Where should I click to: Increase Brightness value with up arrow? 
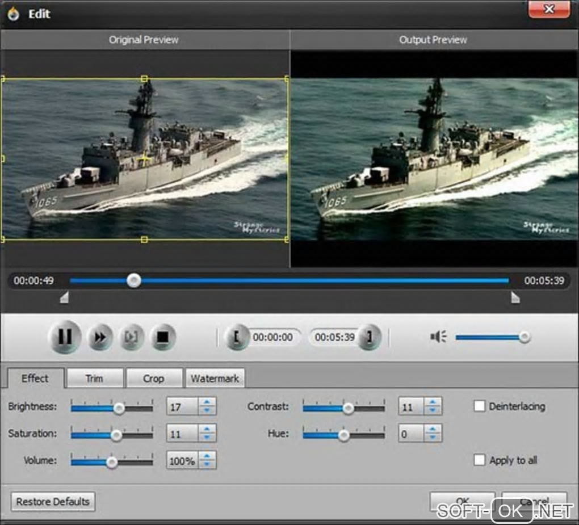click(x=207, y=402)
